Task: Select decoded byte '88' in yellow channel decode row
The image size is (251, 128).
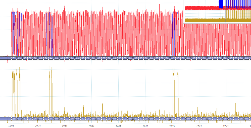Action: (x=19, y=119)
